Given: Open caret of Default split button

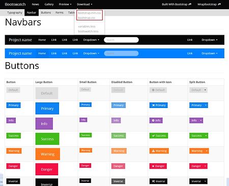Looking at the screenshot, I should coord(205,90).
